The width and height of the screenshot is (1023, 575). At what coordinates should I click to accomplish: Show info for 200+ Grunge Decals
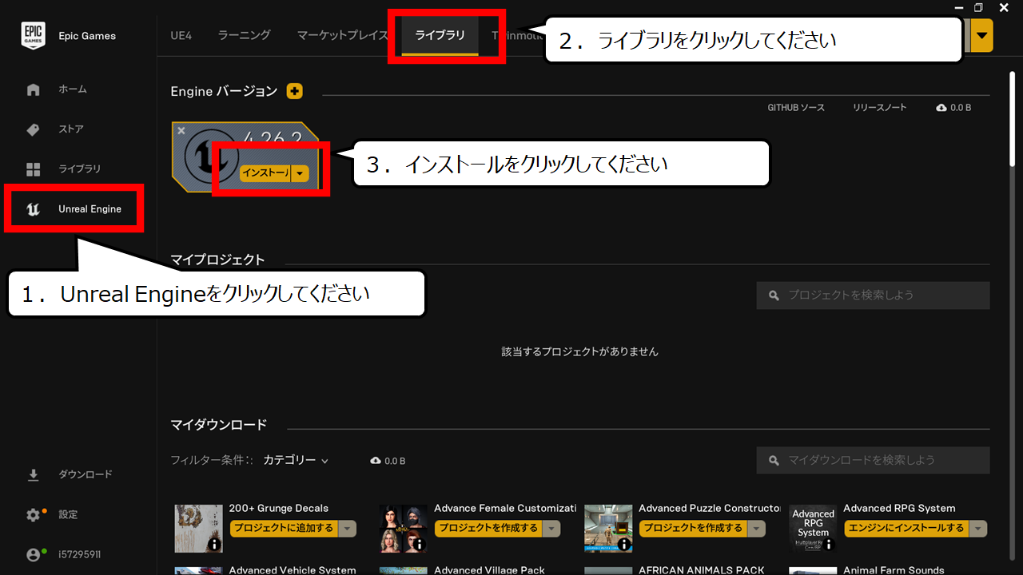[214, 545]
